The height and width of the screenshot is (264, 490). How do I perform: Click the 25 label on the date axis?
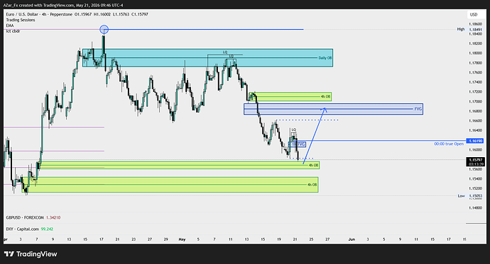click(311, 239)
